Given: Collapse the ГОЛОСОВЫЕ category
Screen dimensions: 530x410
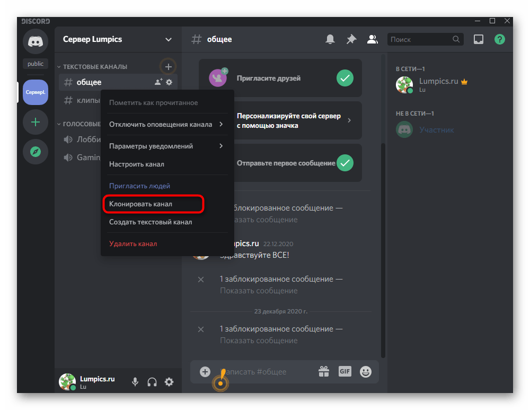Looking at the screenshot, I should coord(79,124).
